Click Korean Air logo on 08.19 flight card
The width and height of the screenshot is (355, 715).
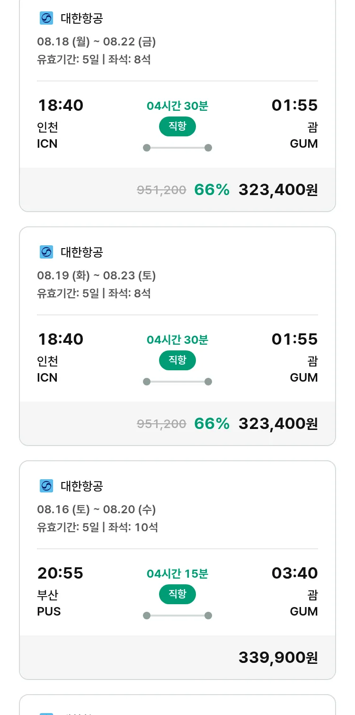point(46,252)
